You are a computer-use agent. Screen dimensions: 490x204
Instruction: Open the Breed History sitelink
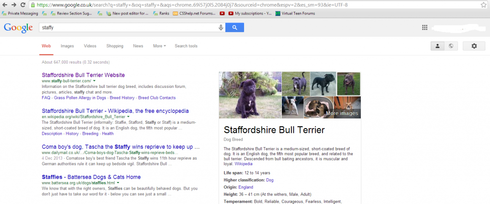pos(121,97)
